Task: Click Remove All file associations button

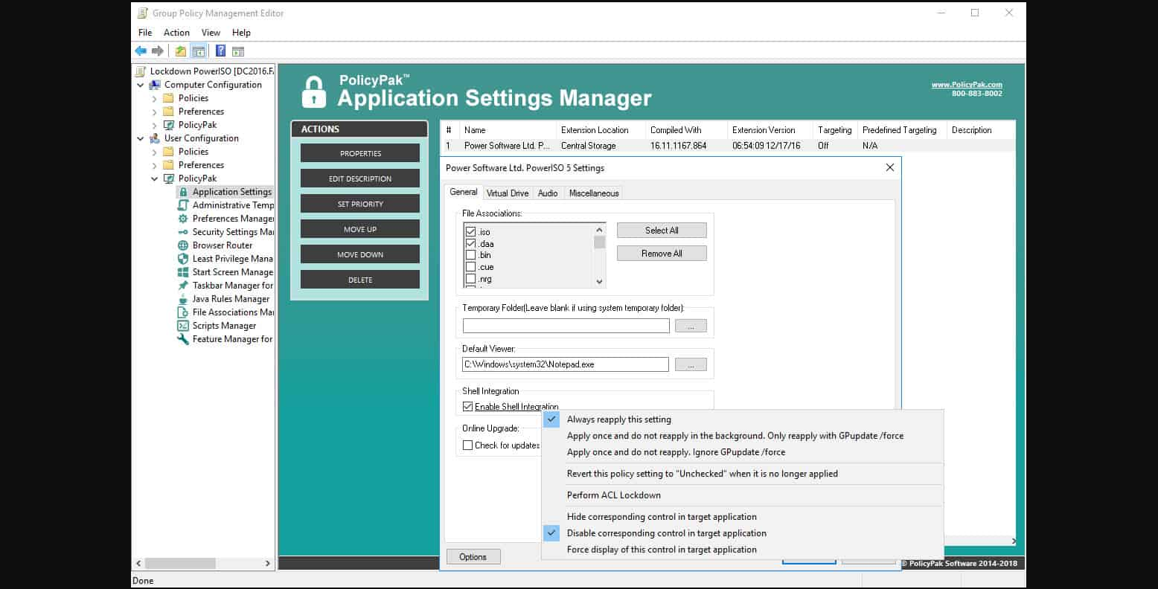Action: [662, 254]
